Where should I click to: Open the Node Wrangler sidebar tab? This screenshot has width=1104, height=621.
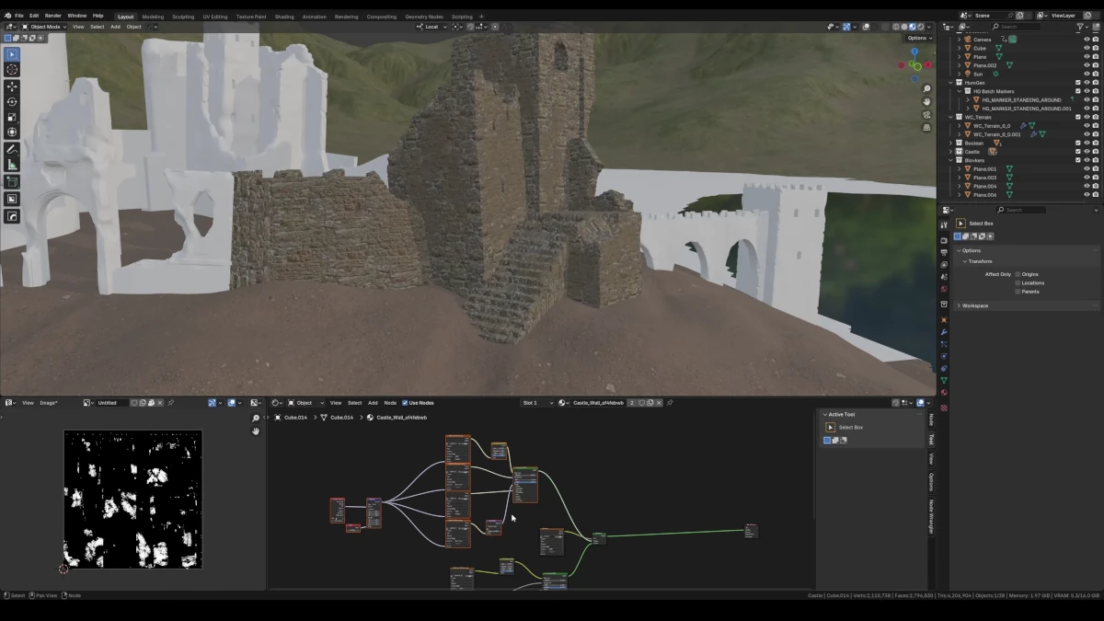(931, 516)
